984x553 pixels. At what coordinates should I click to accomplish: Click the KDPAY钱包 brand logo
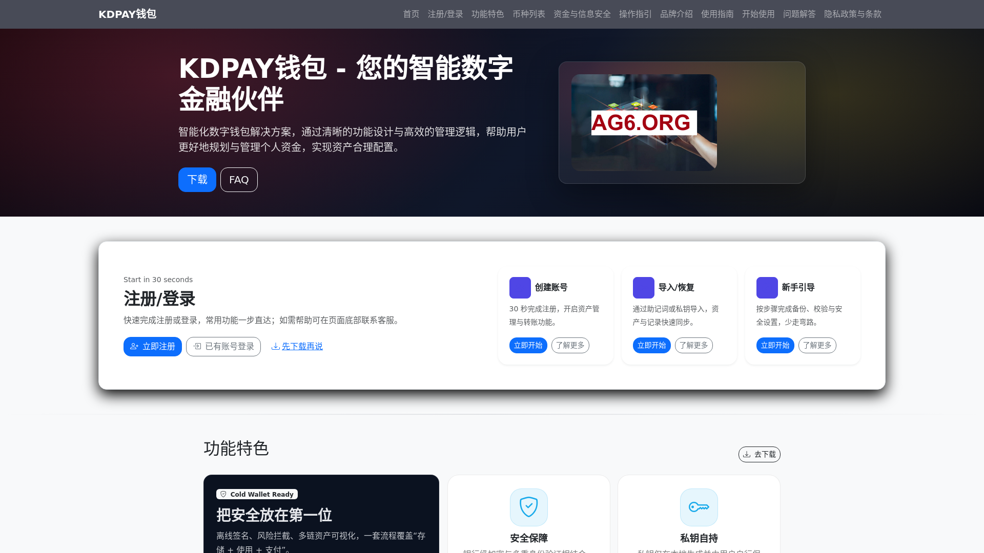127,14
